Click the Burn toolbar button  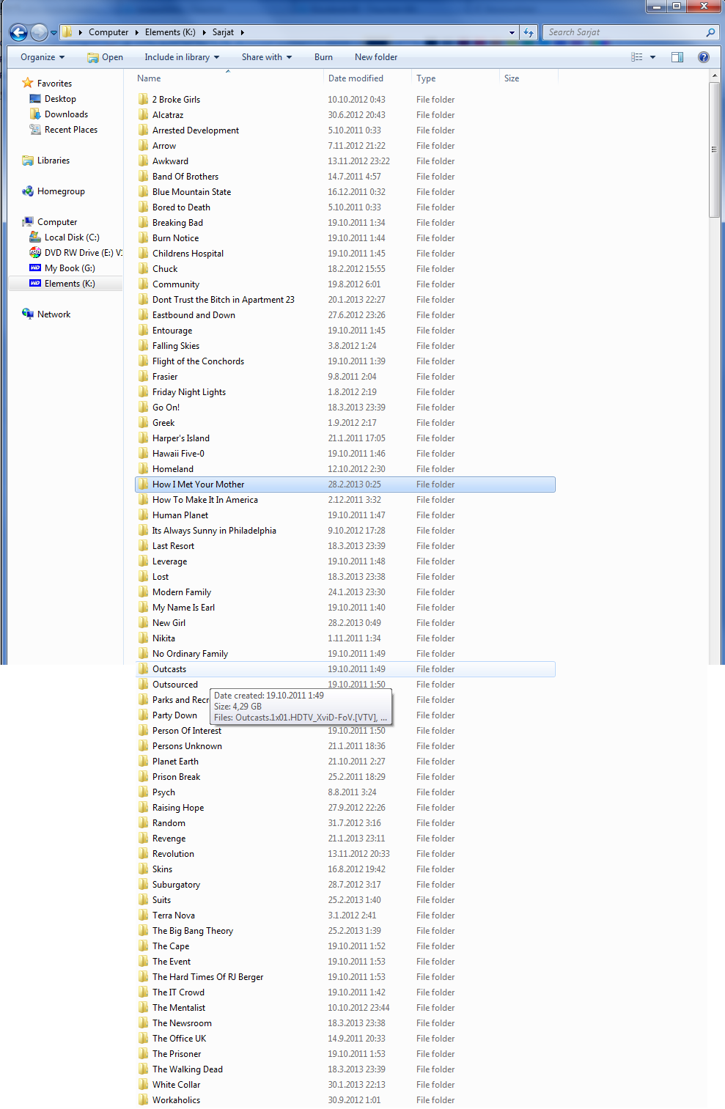click(323, 57)
